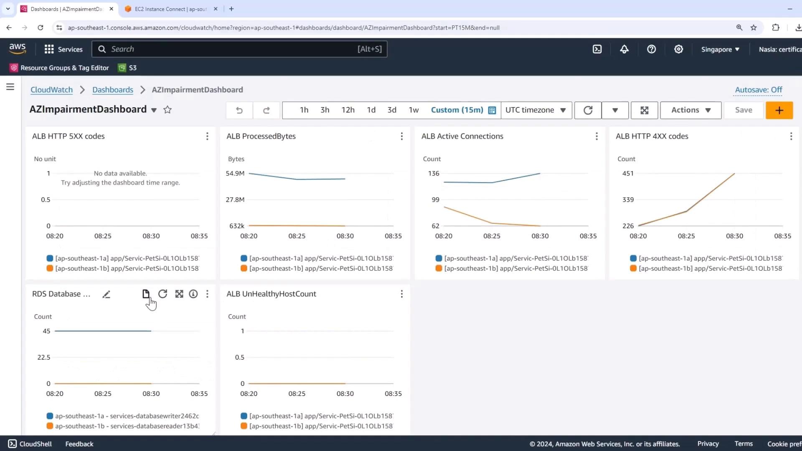Open widget menu for ALB UnHealthyHostCount
802x451 pixels.
click(402, 294)
